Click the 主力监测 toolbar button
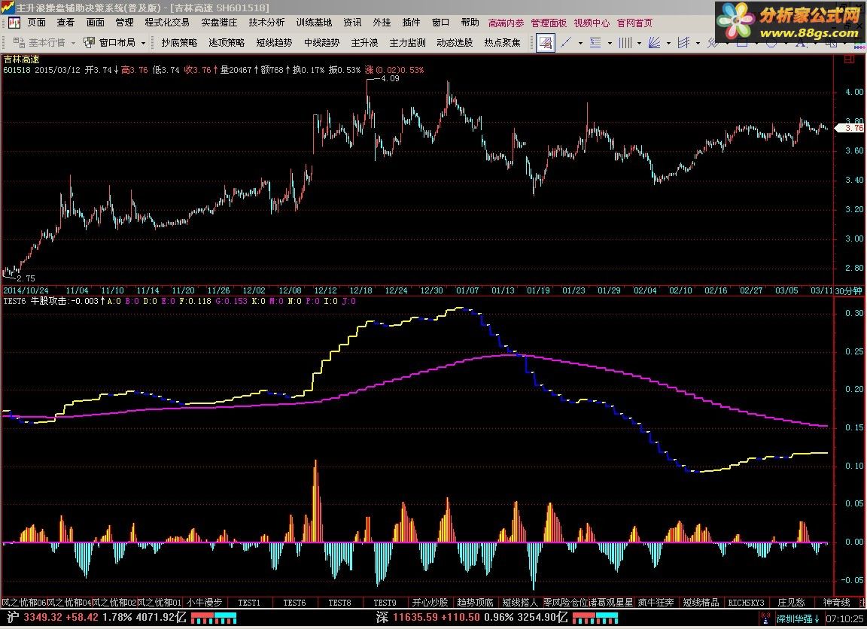Image resolution: width=867 pixels, height=629 pixels. point(407,43)
